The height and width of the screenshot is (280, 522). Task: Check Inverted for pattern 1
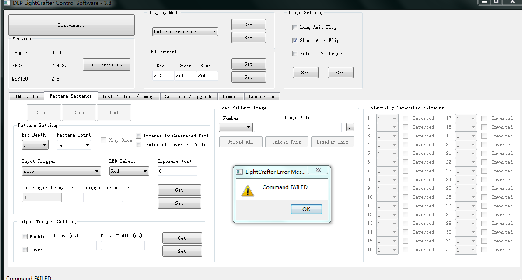pos(406,118)
